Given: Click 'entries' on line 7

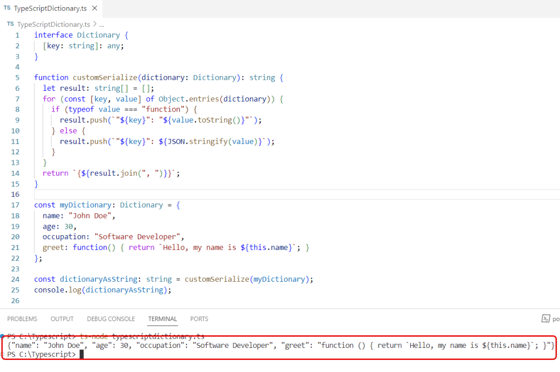Looking at the screenshot, I should 204,99.
